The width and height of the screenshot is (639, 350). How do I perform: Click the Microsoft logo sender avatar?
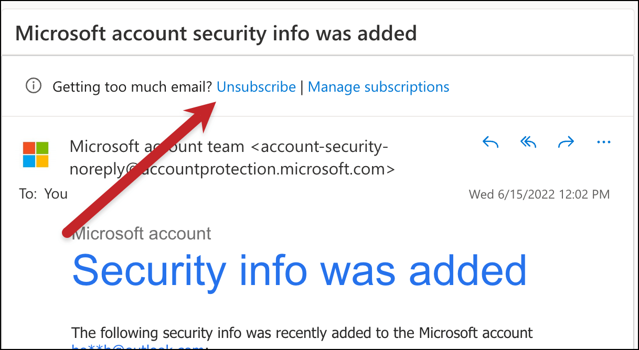pos(36,155)
